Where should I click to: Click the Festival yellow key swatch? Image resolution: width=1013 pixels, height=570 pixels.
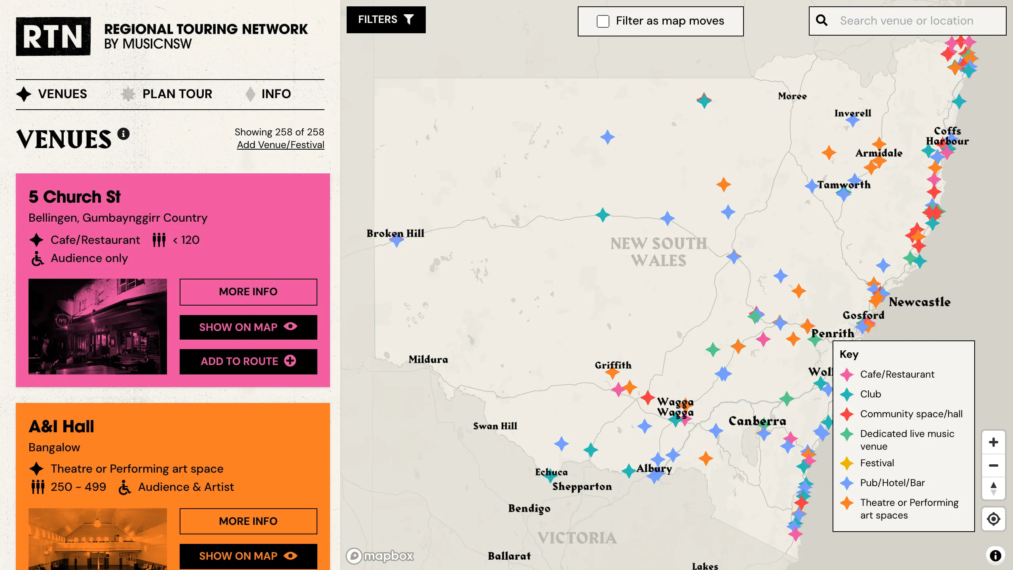click(x=846, y=463)
